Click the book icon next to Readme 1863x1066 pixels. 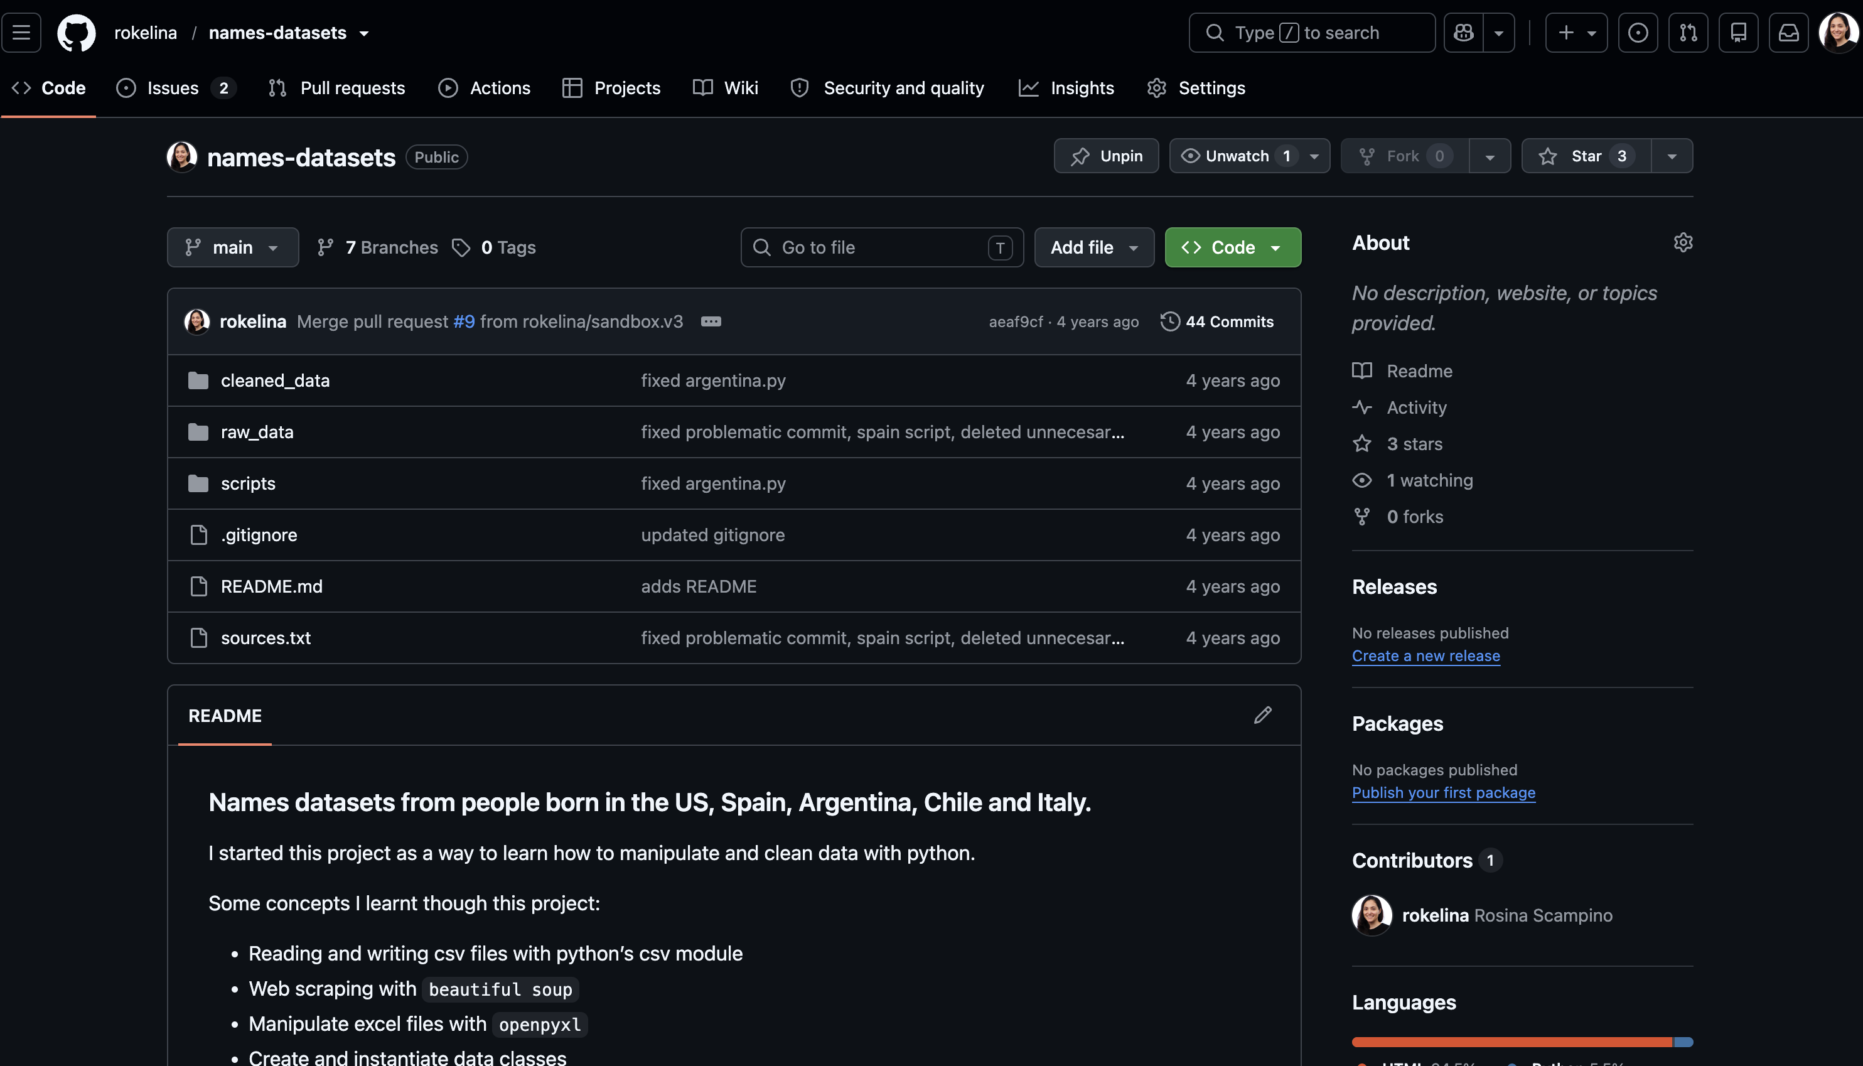(x=1362, y=371)
